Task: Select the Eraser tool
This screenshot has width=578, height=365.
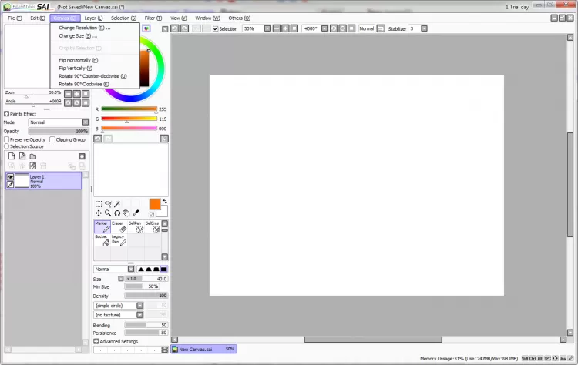Action: (x=119, y=226)
